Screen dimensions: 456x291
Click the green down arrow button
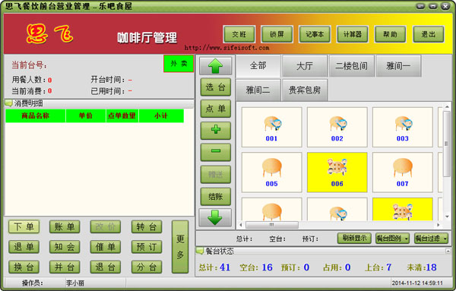coord(215,217)
